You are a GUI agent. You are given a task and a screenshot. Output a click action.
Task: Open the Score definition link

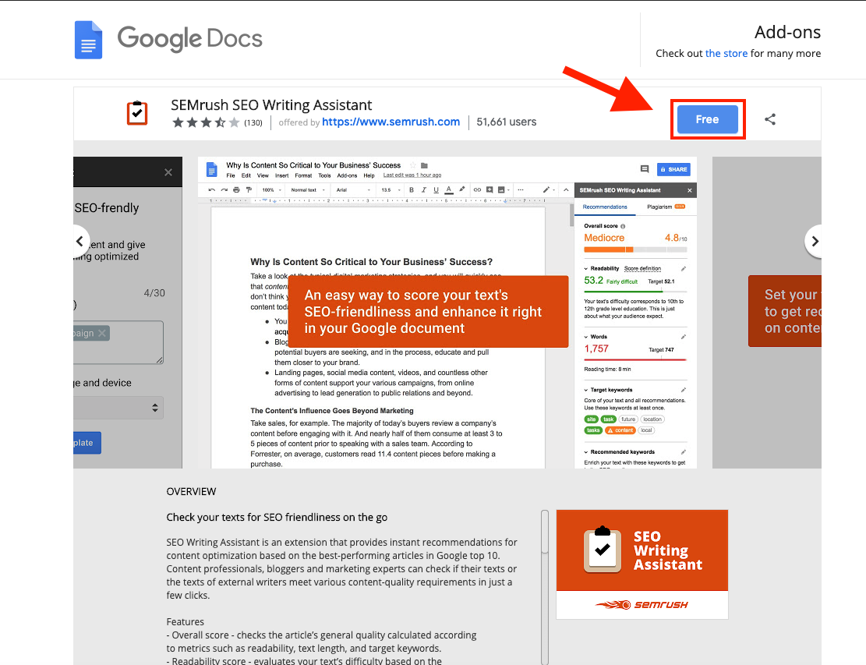pyautogui.click(x=642, y=269)
